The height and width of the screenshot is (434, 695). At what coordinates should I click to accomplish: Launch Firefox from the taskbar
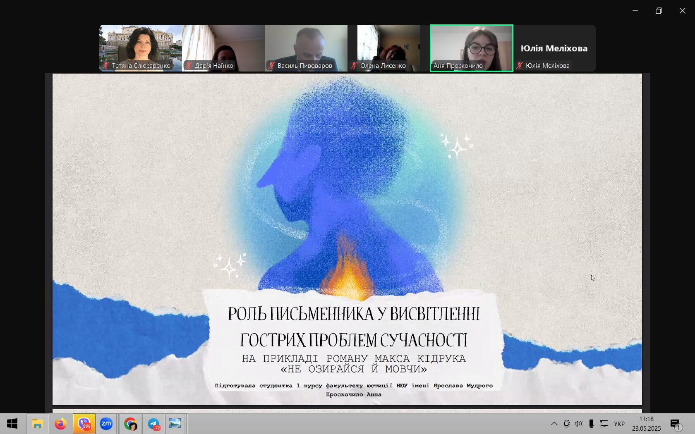pos(61,424)
